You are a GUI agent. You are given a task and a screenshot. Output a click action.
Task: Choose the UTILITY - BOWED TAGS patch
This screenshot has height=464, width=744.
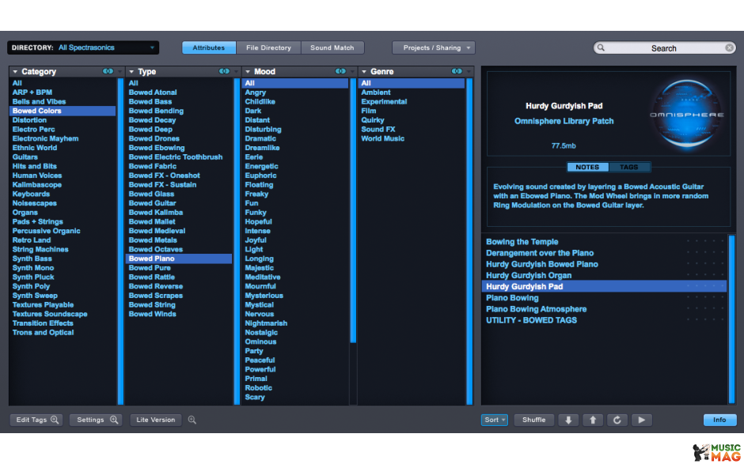tap(531, 320)
